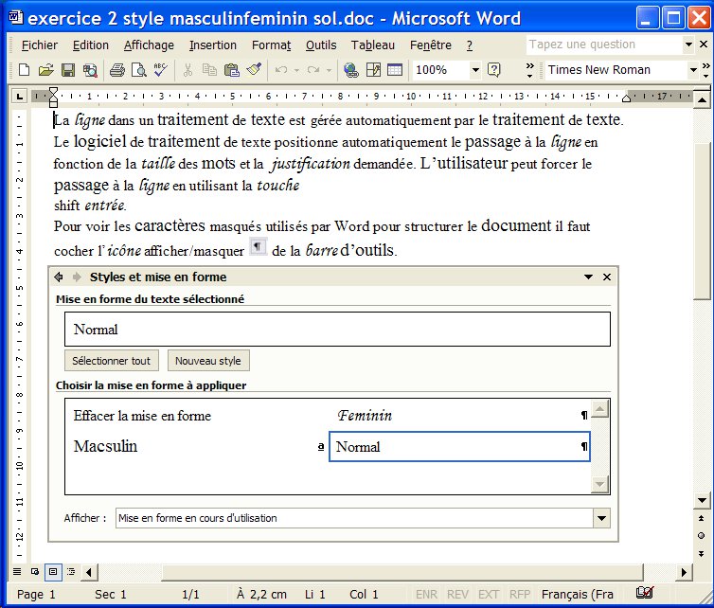Toggle REV track changes in status bar

(x=457, y=594)
